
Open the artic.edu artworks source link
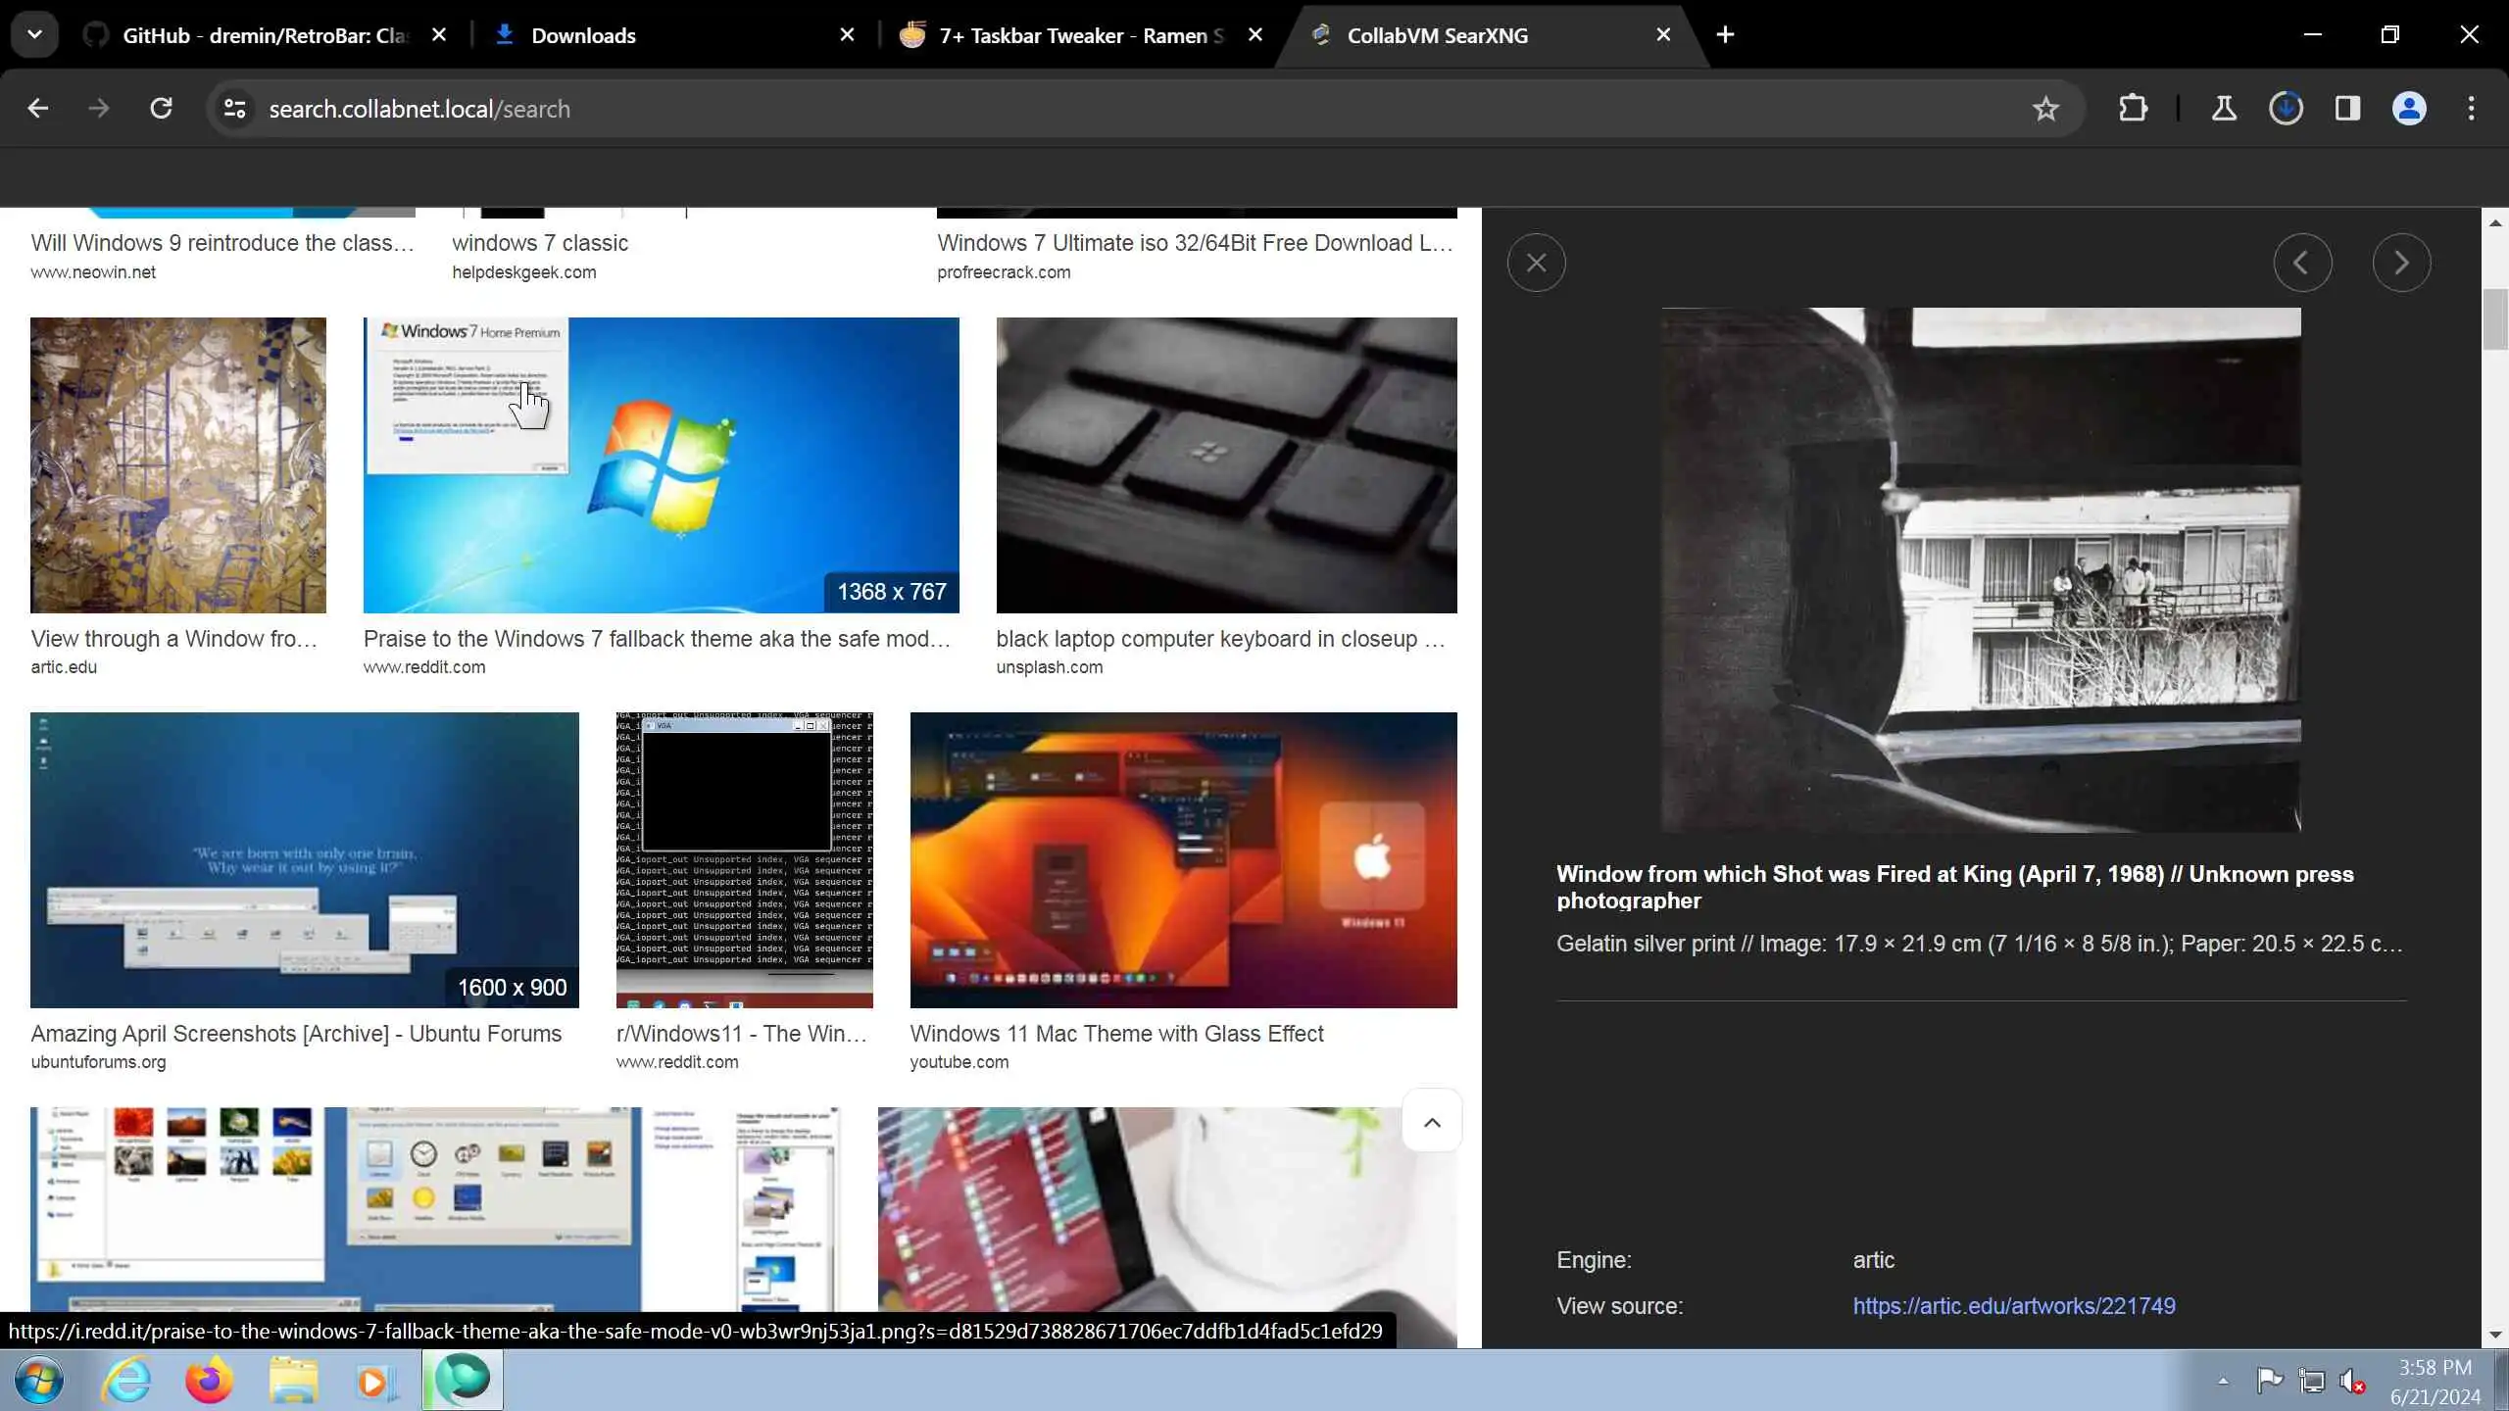tap(2013, 1306)
